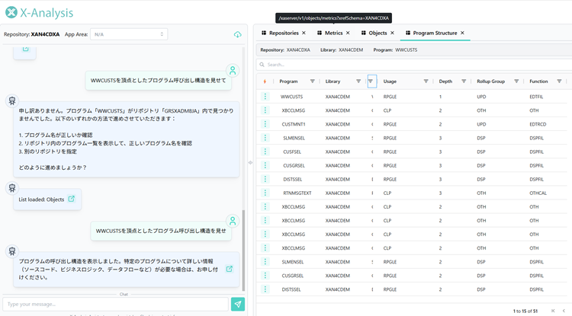Image resolution: width=572 pixels, height=316 pixels.
Task: Click the chat panel vertical scrollbar
Action: click(244, 250)
